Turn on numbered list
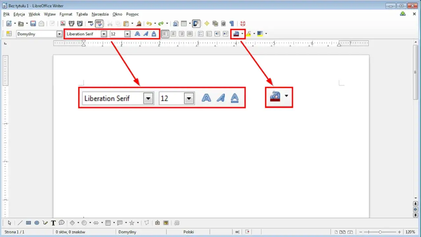Viewport: 421px width, 237px height. pos(201,34)
